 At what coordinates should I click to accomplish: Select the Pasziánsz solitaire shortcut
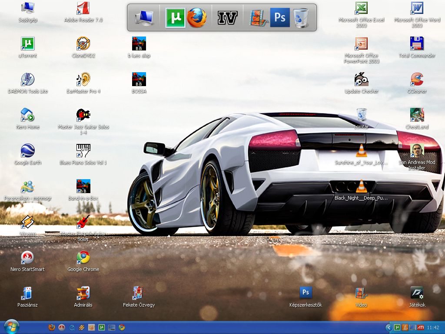coord(28,297)
